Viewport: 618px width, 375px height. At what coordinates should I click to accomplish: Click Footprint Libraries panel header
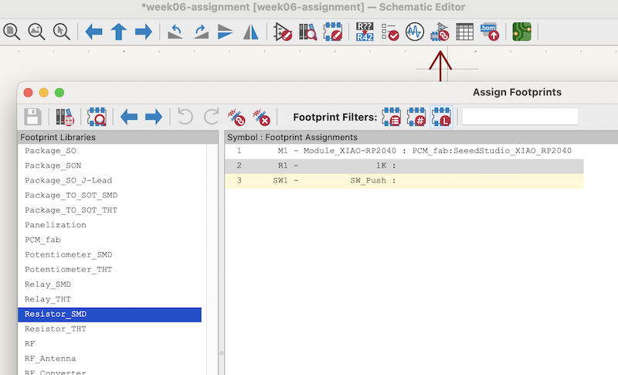pos(118,137)
